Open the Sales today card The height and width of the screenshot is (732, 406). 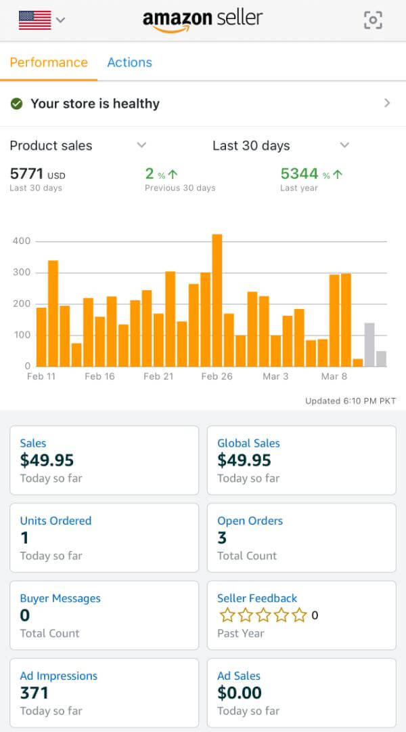point(104,460)
